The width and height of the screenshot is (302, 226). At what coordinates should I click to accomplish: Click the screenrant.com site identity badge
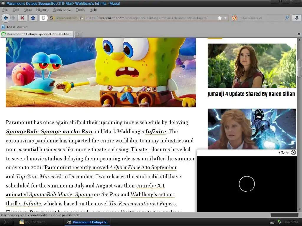tap(66, 18)
